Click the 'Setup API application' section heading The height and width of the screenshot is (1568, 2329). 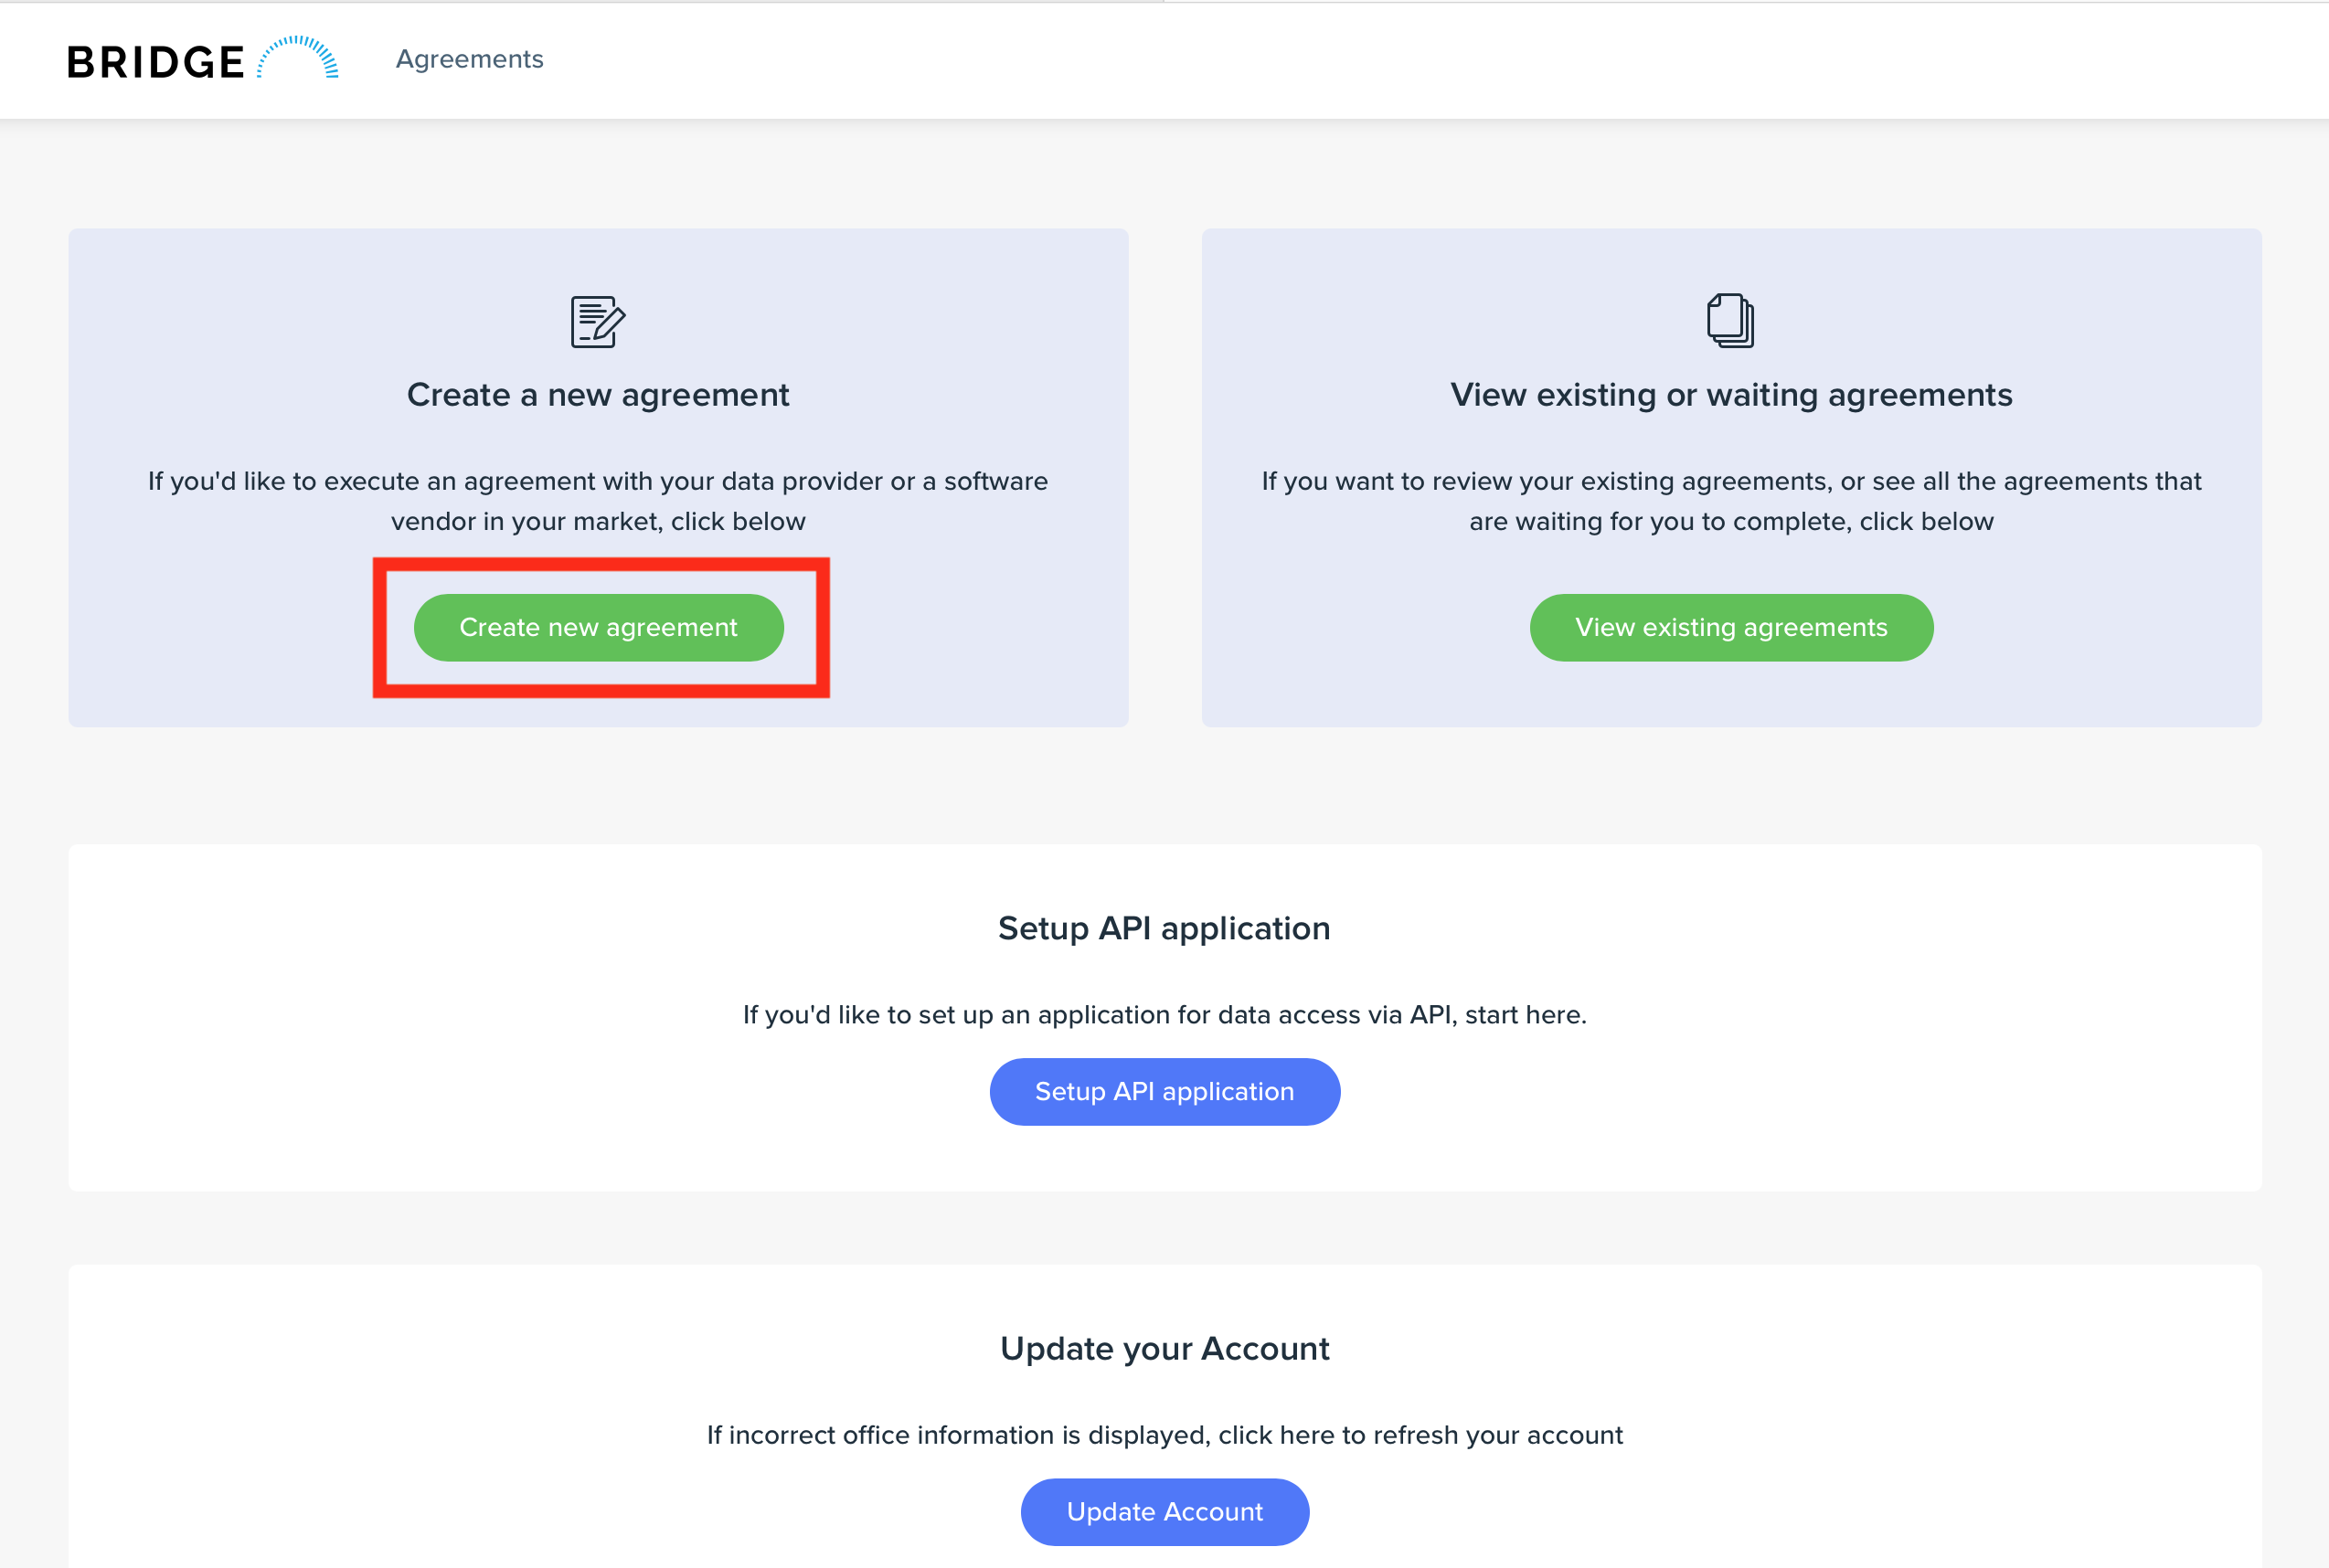tap(1164, 928)
